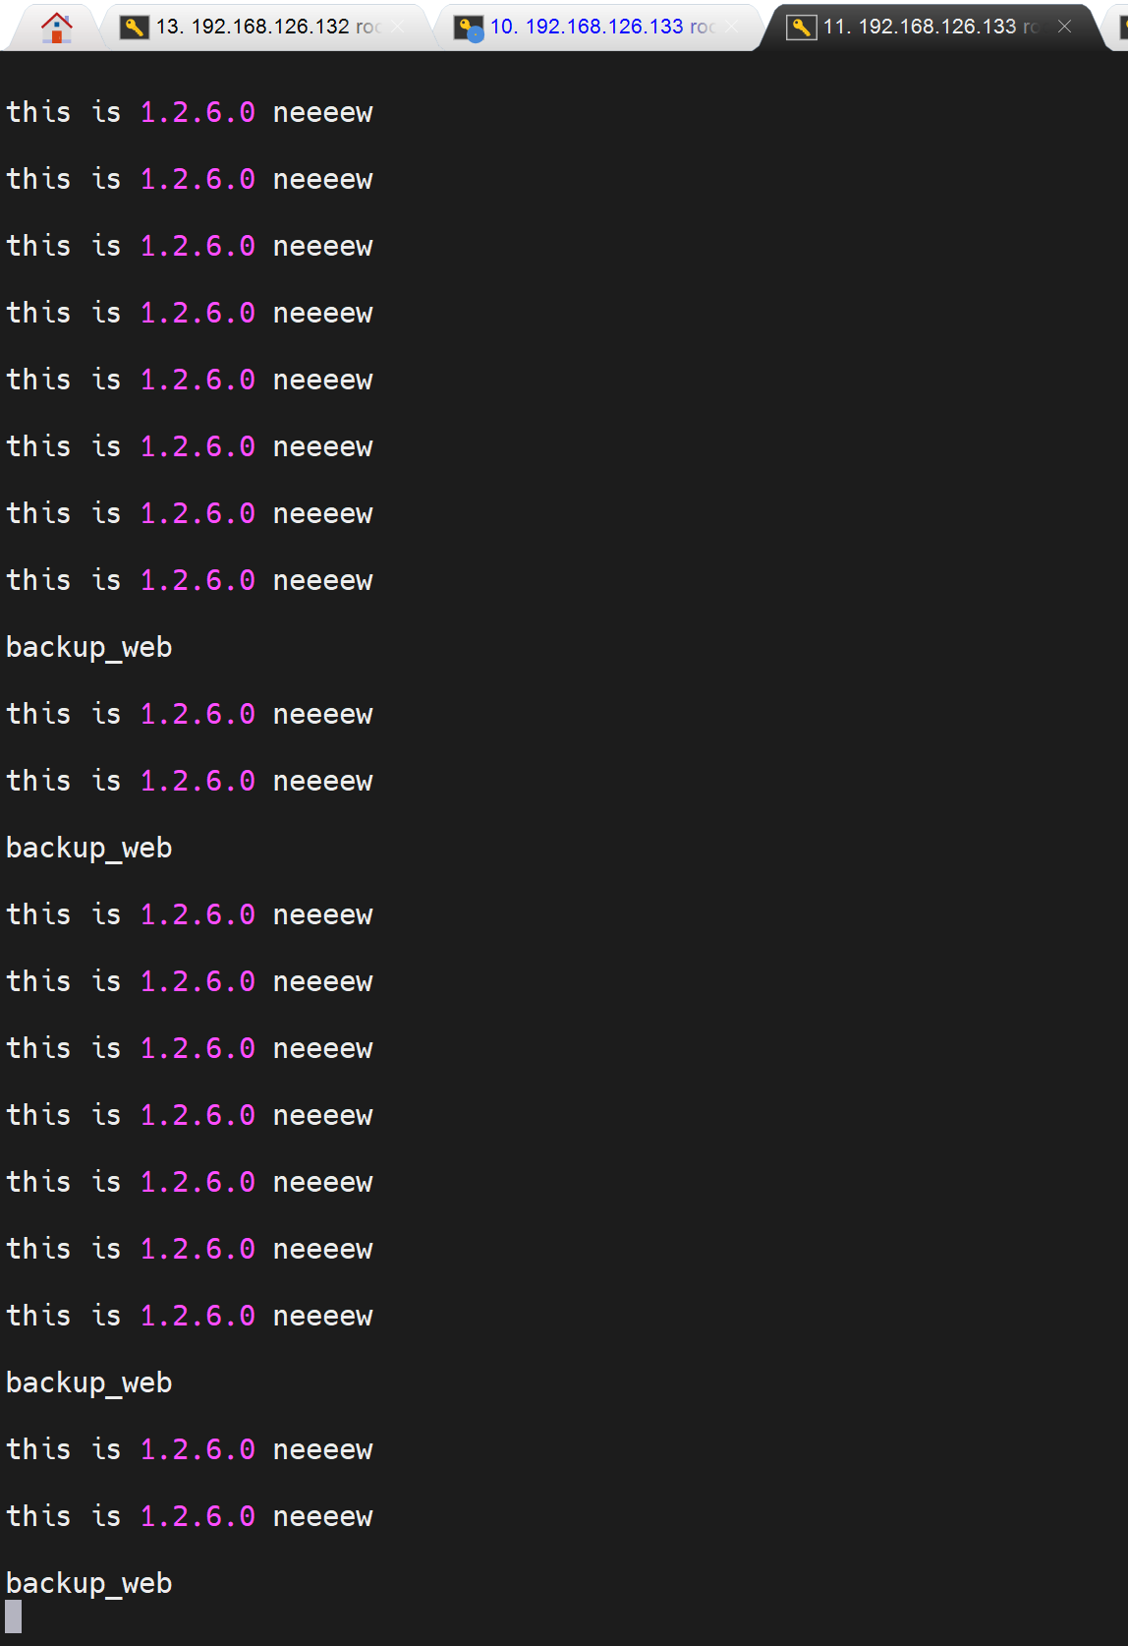Click the last backup_web line above cursor
This screenshot has width=1128, height=1646.
[89, 1583]
